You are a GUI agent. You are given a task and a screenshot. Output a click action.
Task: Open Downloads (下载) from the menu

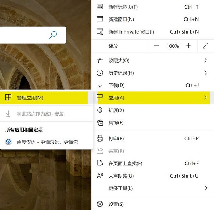pyautogui.click(x=116, y=85)
